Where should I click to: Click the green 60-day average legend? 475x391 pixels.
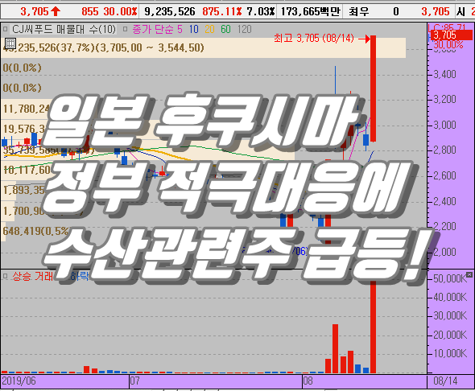225,29
